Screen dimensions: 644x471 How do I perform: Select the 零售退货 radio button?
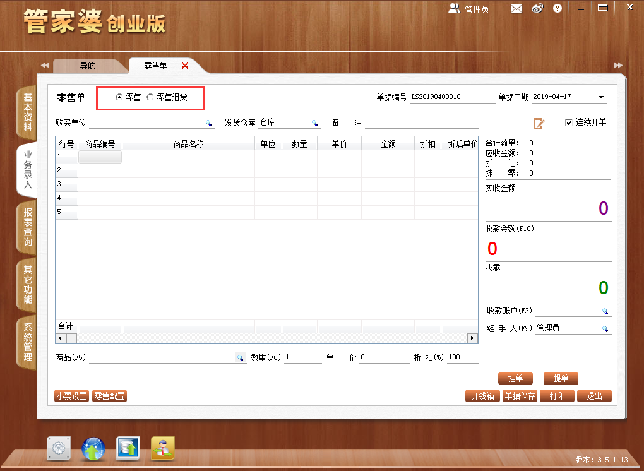point(150,98)
